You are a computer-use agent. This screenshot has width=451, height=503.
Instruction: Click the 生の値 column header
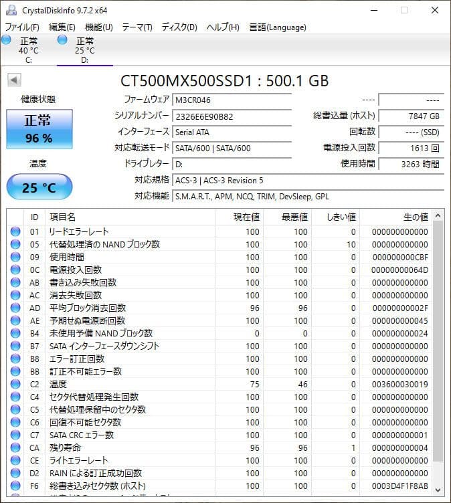[x=395, y=217]
